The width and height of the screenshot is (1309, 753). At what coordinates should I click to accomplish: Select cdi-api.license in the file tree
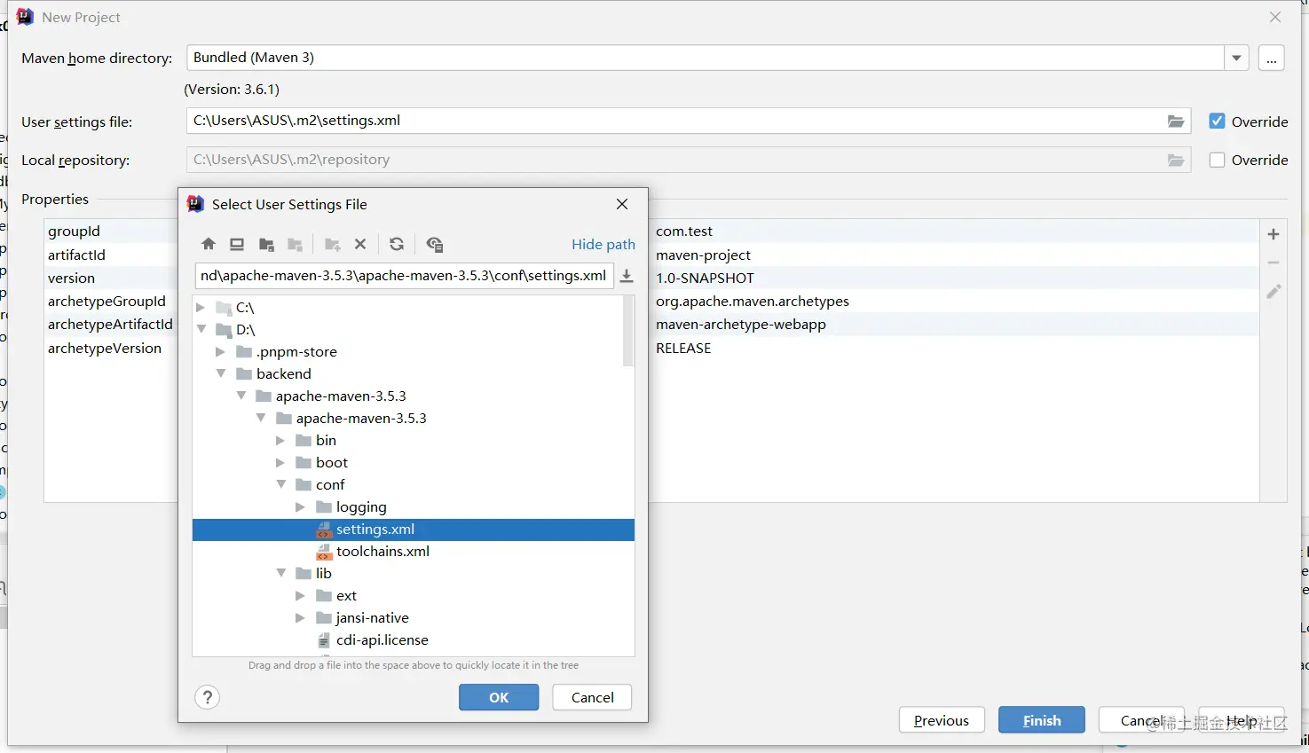382,640
